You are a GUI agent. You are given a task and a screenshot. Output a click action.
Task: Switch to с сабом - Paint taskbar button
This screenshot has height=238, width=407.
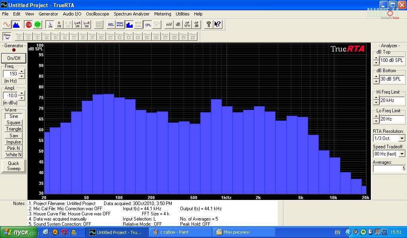click(180, 232)
